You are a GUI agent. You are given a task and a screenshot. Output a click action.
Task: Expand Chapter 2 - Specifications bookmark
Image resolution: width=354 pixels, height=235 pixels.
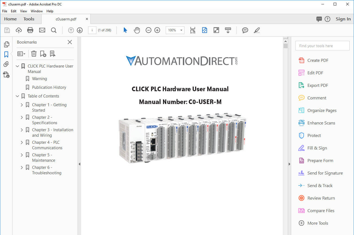click(x=22, y=117)
